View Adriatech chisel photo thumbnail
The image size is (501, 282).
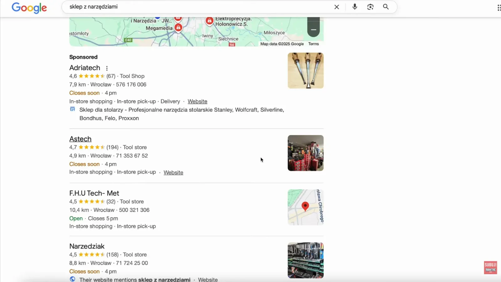(305, 70)
